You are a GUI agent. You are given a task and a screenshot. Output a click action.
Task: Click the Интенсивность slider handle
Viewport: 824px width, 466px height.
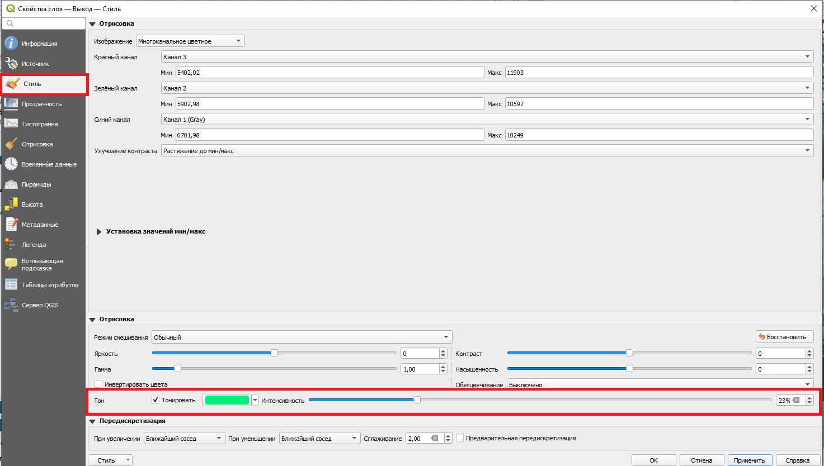point(417,400)
